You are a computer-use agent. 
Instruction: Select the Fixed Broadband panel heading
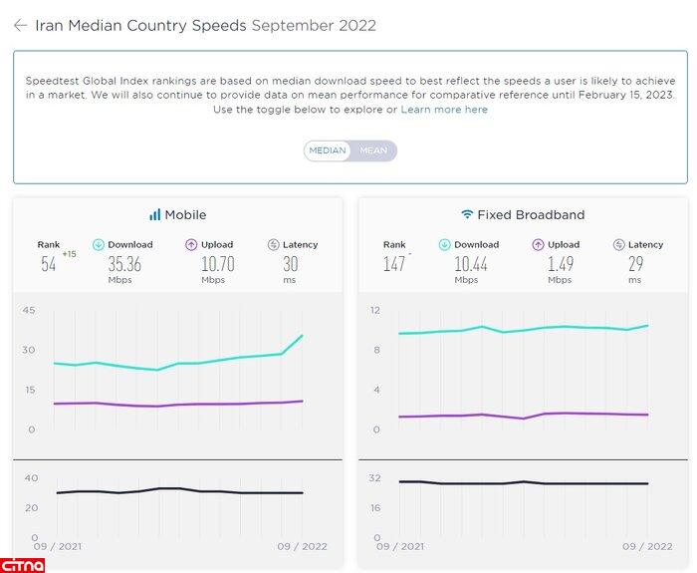point(531,214)
